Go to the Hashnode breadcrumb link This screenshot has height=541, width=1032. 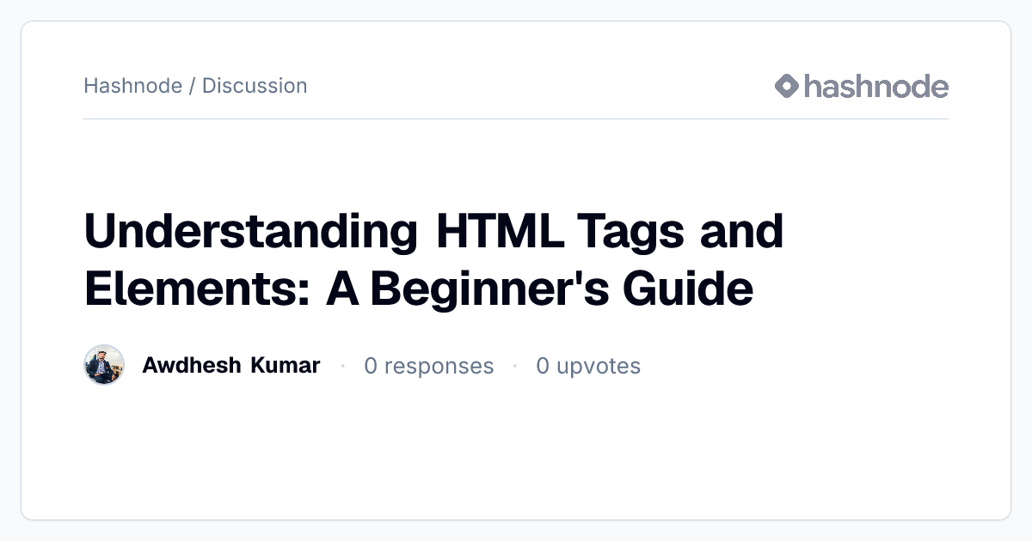coord(132,86)
